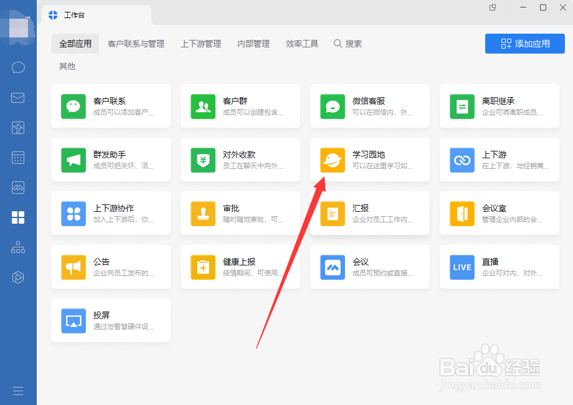Open the 健康上报 clipboard icon
The height and width of the screenshot is (405, 573).
(203, 267)
